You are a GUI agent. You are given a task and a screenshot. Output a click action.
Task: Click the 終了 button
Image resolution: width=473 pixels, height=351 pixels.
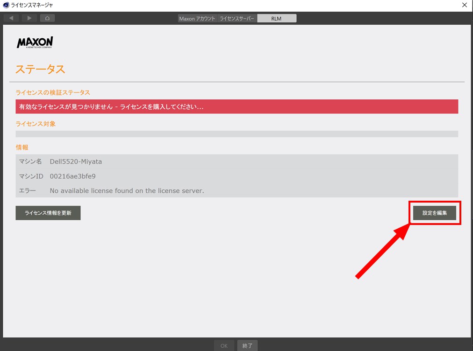(x=247, y=345)
